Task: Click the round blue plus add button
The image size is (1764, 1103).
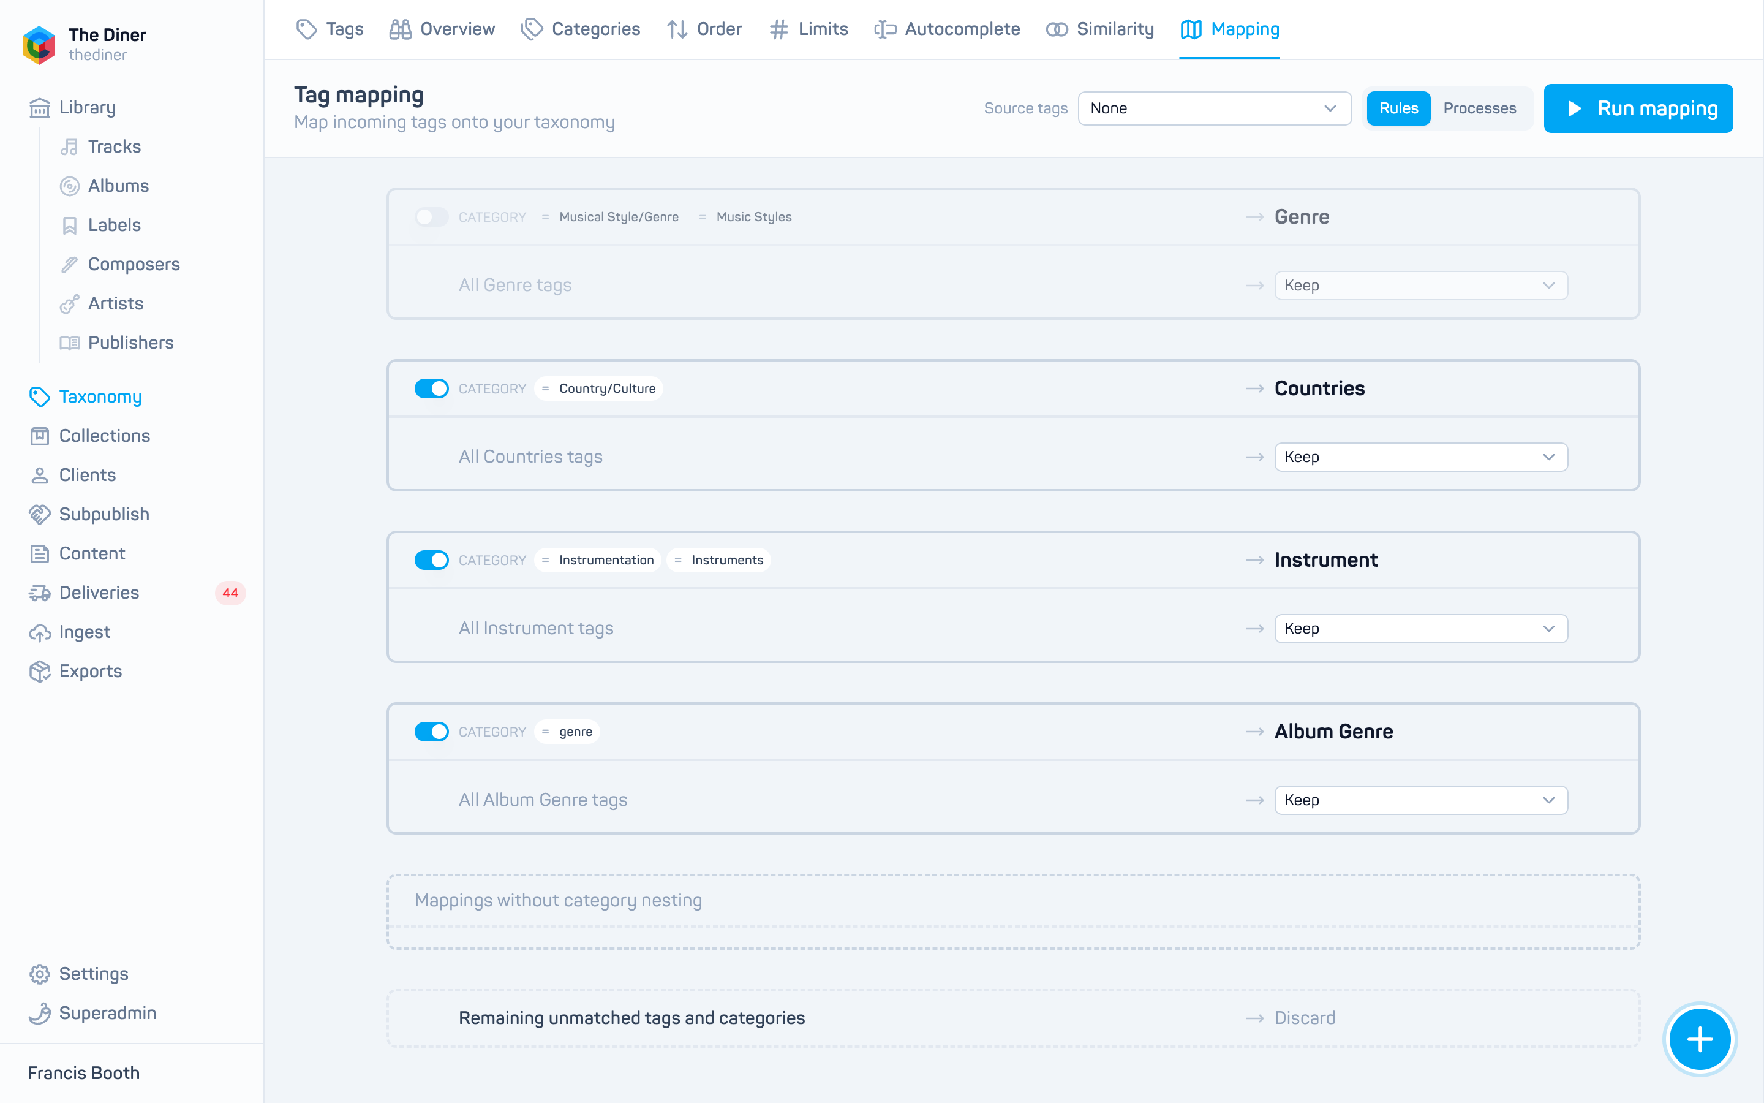Action: coord(1699,1039)
